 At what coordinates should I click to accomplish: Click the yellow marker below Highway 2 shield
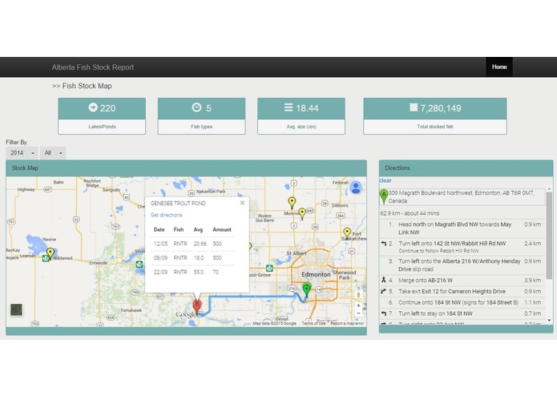coord(292,203)
